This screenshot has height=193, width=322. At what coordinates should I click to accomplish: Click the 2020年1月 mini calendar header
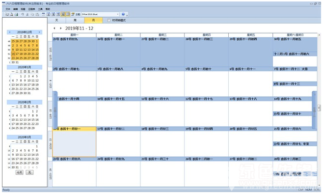pos(25,67)
